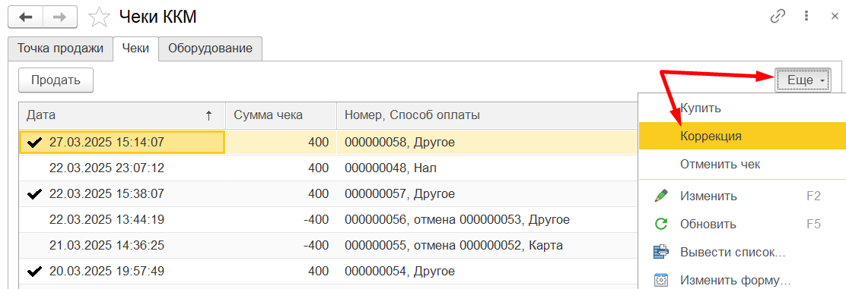Click the Вывести список list icon
This screenshot has width=846, height=289.
tap(661, 252)
